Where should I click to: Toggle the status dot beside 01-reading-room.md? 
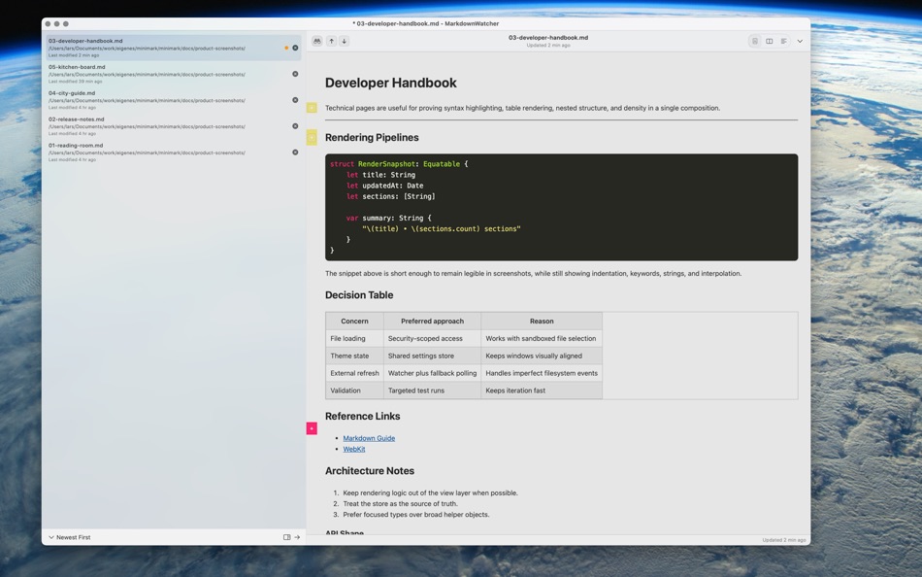tap(295, 152)
